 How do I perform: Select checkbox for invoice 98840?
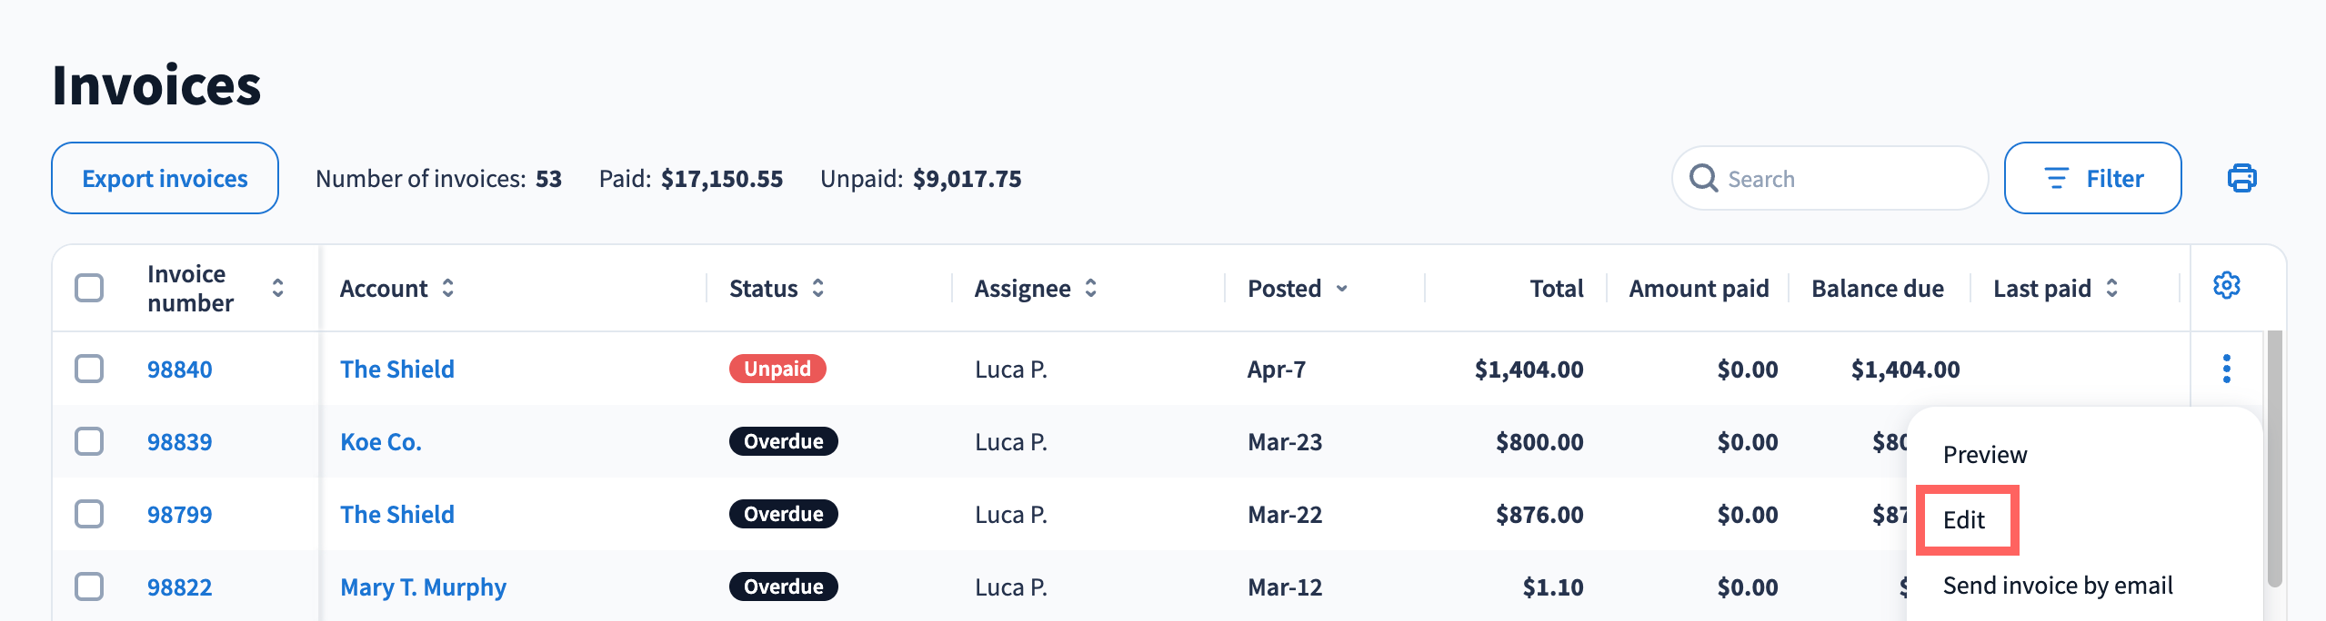coord(89,369)
